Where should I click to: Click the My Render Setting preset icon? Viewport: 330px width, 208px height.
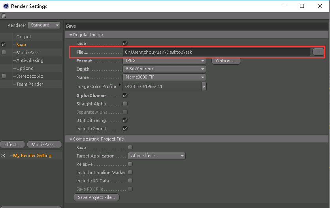pos(4,156)
